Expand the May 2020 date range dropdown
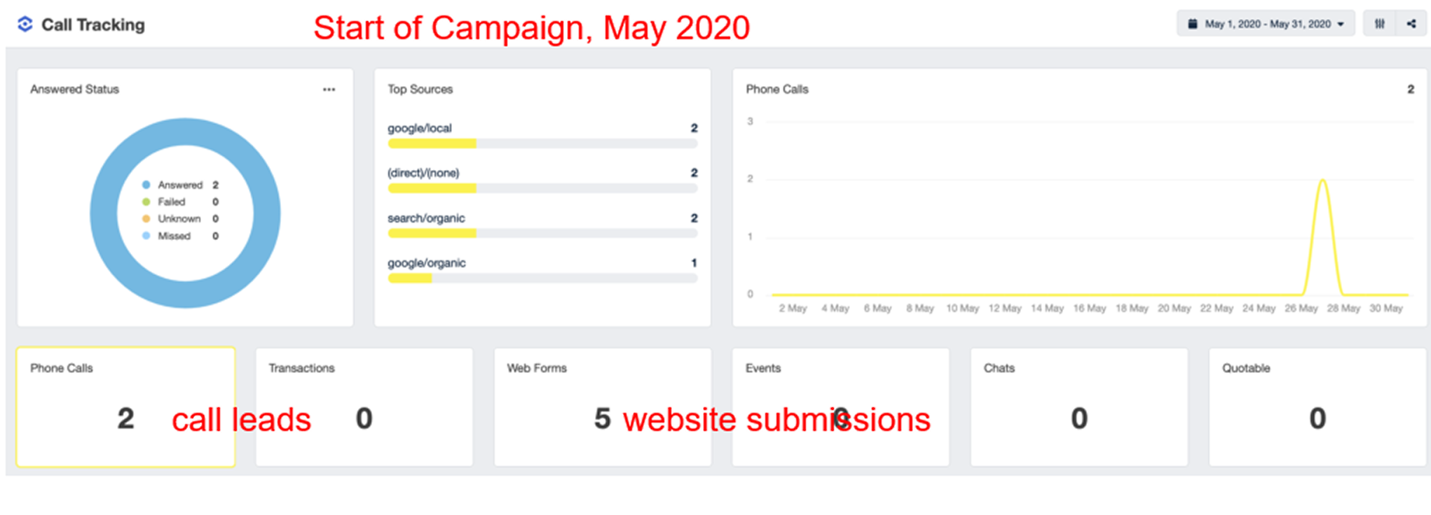The image size is (1431, 515). (1267, 24)
